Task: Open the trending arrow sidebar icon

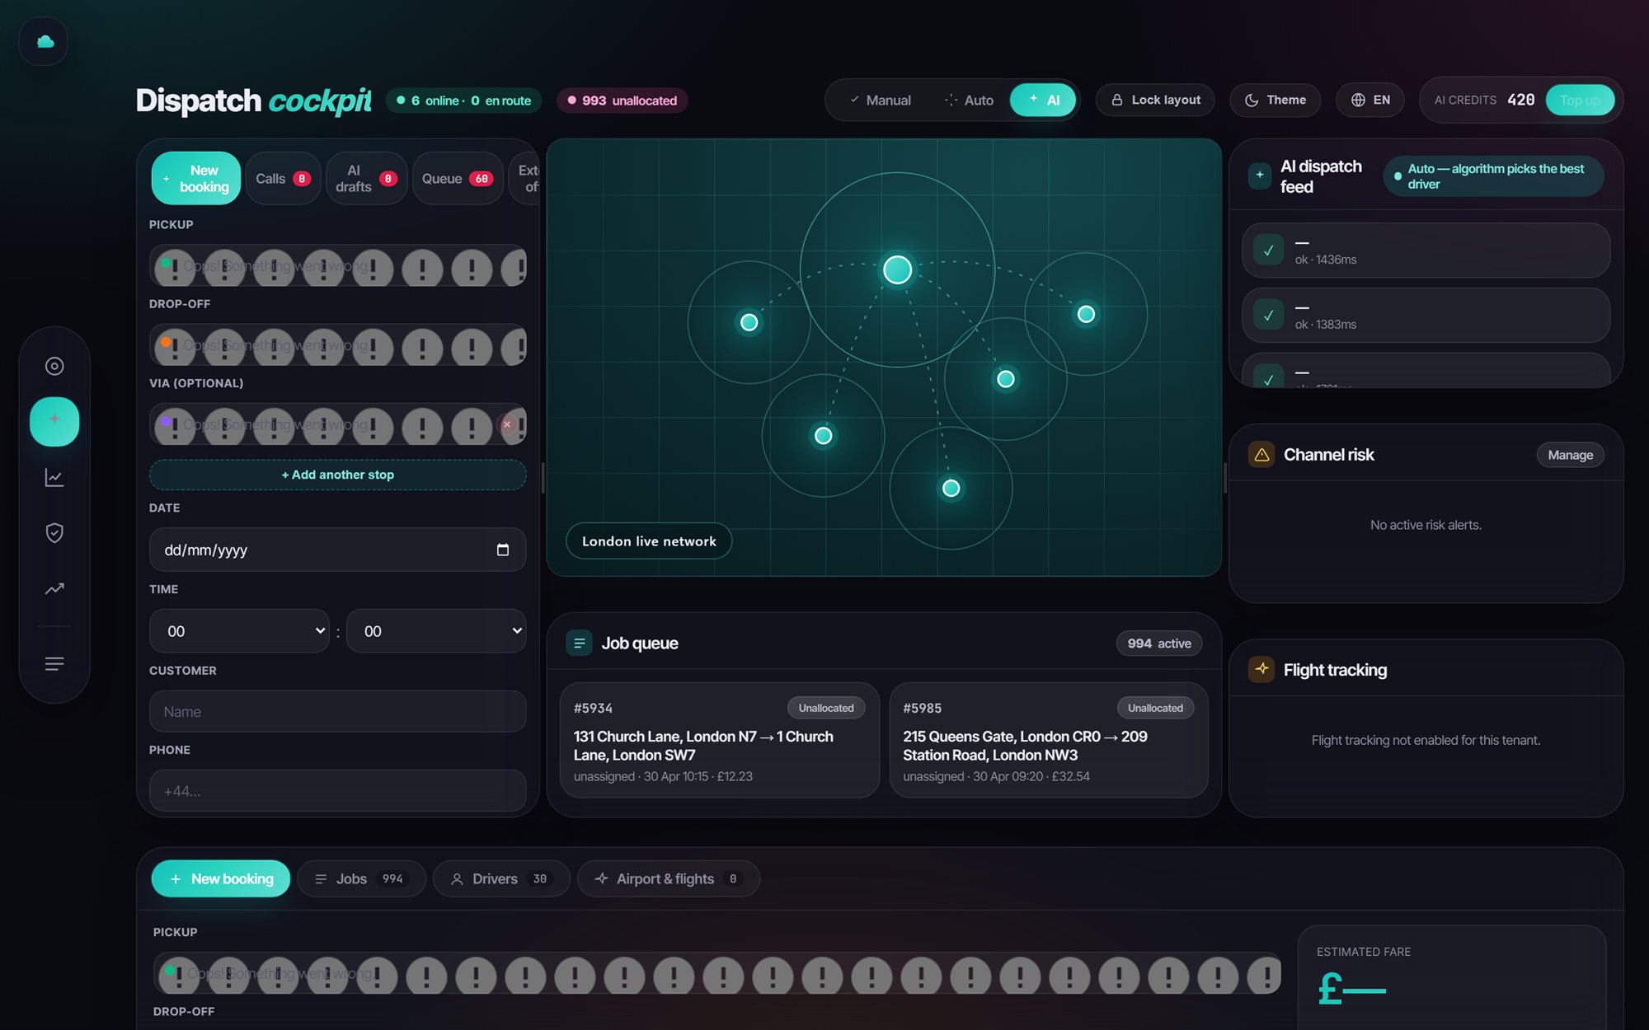Action: (54, 588)
